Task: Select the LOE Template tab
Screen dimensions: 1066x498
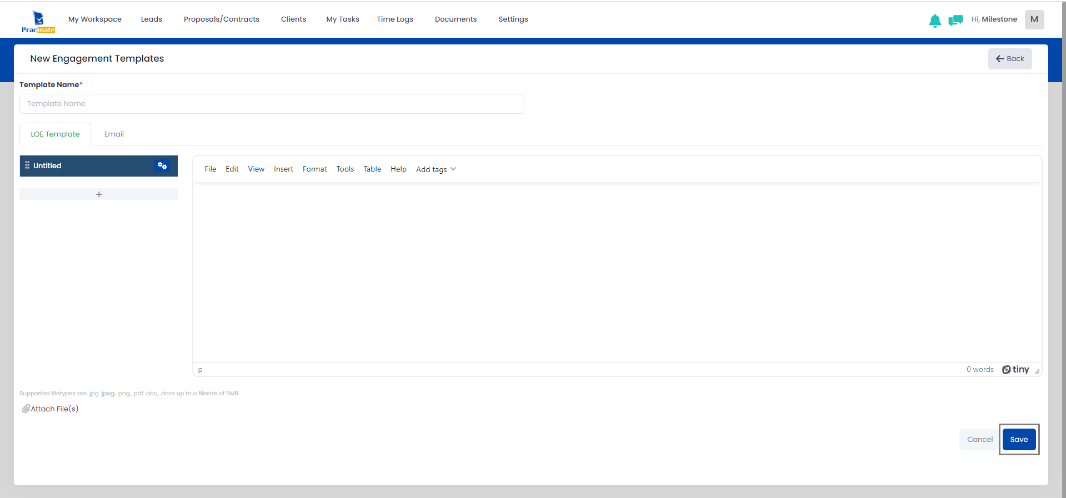Action: [55, 134]
